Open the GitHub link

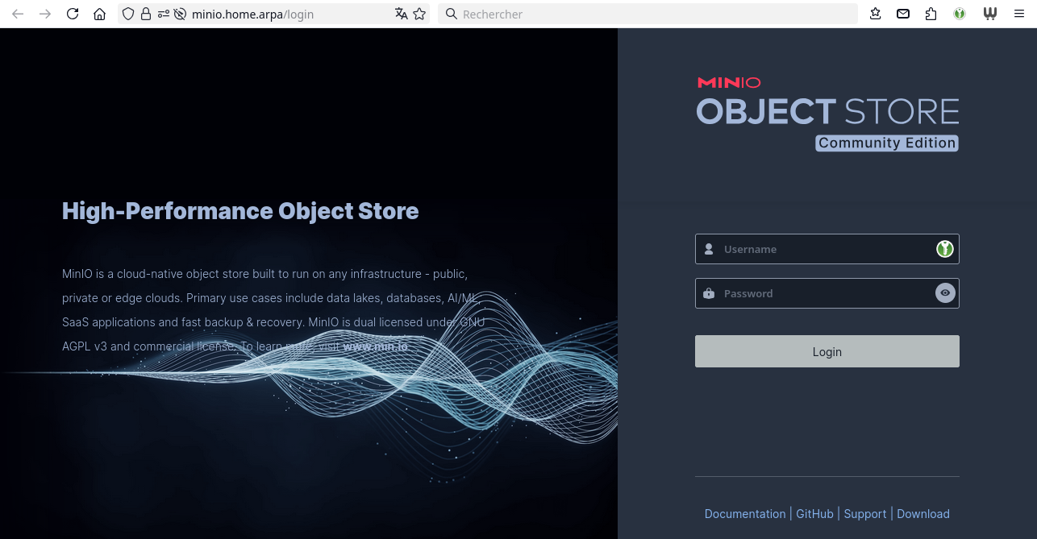click(x=814, y=514)
